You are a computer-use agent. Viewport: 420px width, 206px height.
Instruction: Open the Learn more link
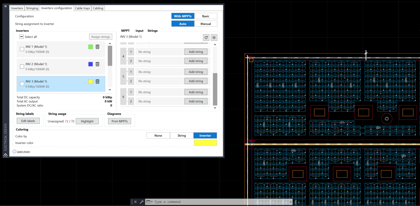click(23, 152)
